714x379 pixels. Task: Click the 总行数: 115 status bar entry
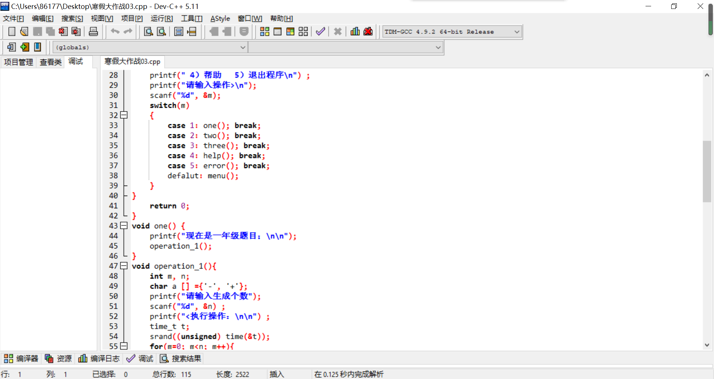172,374
